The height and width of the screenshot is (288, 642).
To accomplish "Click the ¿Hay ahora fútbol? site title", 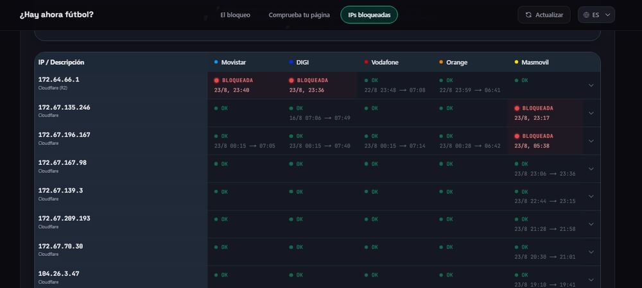I will 56,15.
